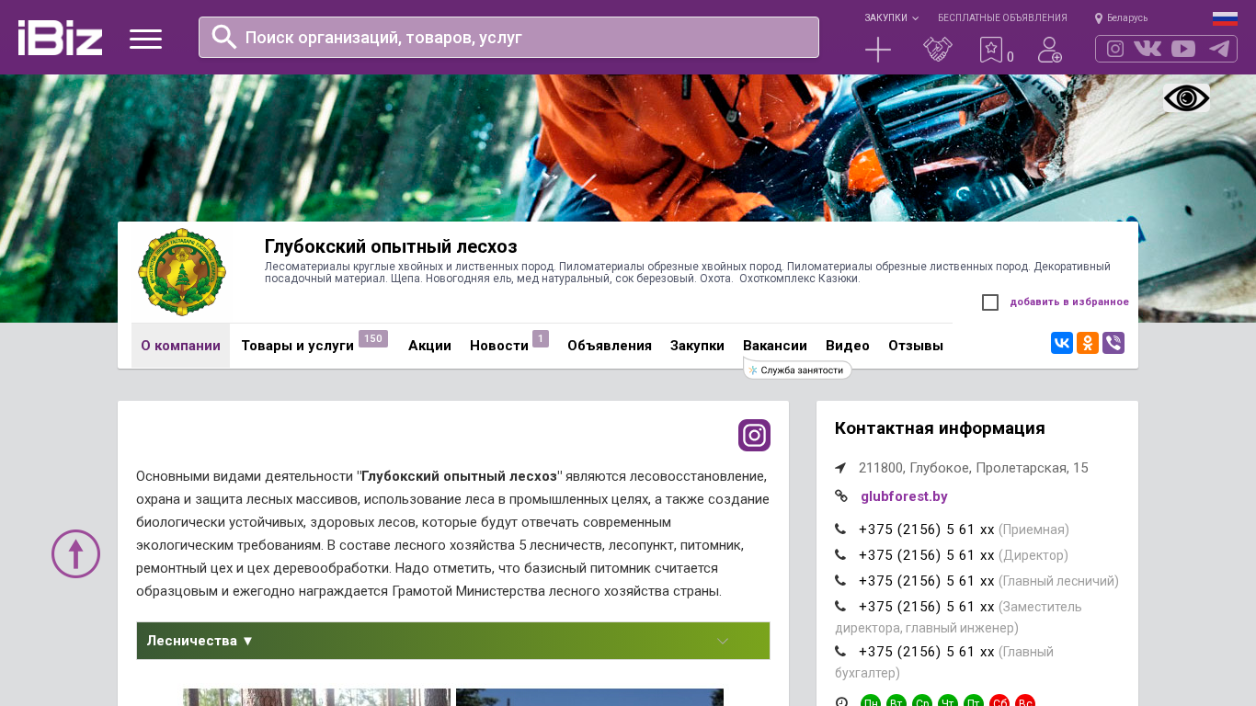The width and height of the screenshot is (1256, 706).
Task: Switch language via the Russian flag
Action: [1225, 18]
